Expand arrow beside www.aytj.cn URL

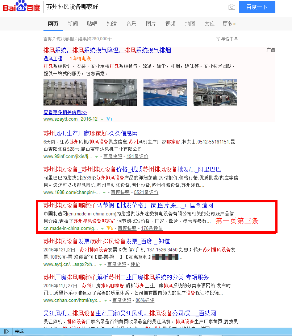click(100, 265)
